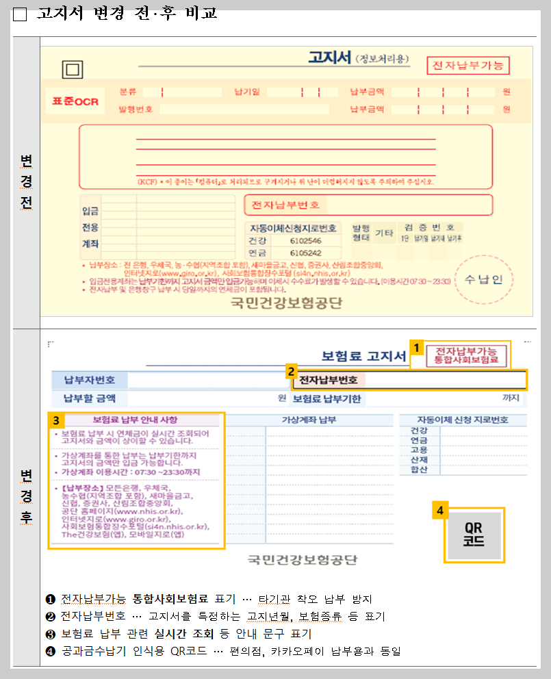This screenshot has height=679, width=551.
Task: Click the '납기일' field label
Action: tap(247, 92)
